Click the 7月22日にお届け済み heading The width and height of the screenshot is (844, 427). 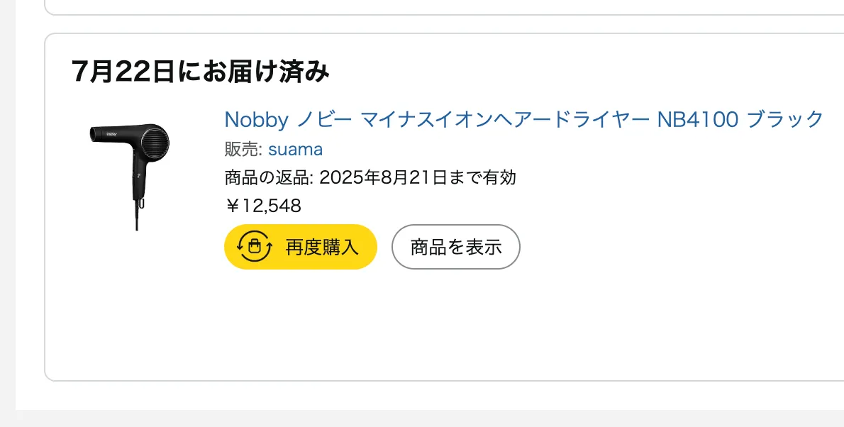(201, 70)
